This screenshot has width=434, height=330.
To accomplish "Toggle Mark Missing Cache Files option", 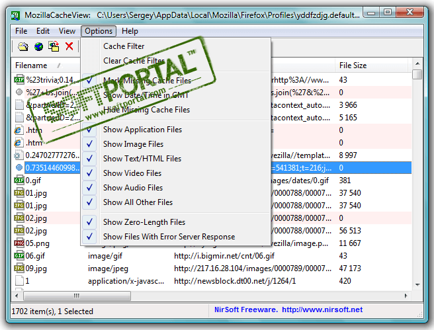I will pos(176,81).
